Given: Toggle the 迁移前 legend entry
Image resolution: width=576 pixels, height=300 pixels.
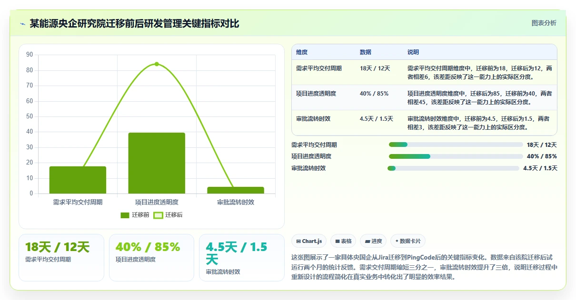Looking at the screenshot, I should point(135,215).
